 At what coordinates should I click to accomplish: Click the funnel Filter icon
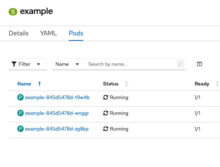click(14, 64)
